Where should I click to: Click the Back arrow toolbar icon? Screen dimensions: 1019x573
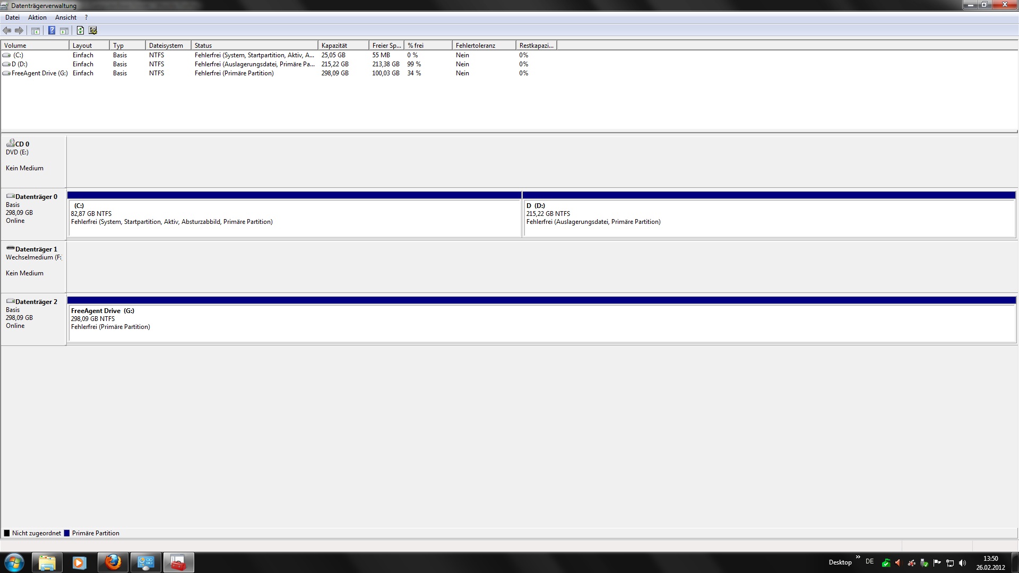pyautogui.click(x=7, y=31)
